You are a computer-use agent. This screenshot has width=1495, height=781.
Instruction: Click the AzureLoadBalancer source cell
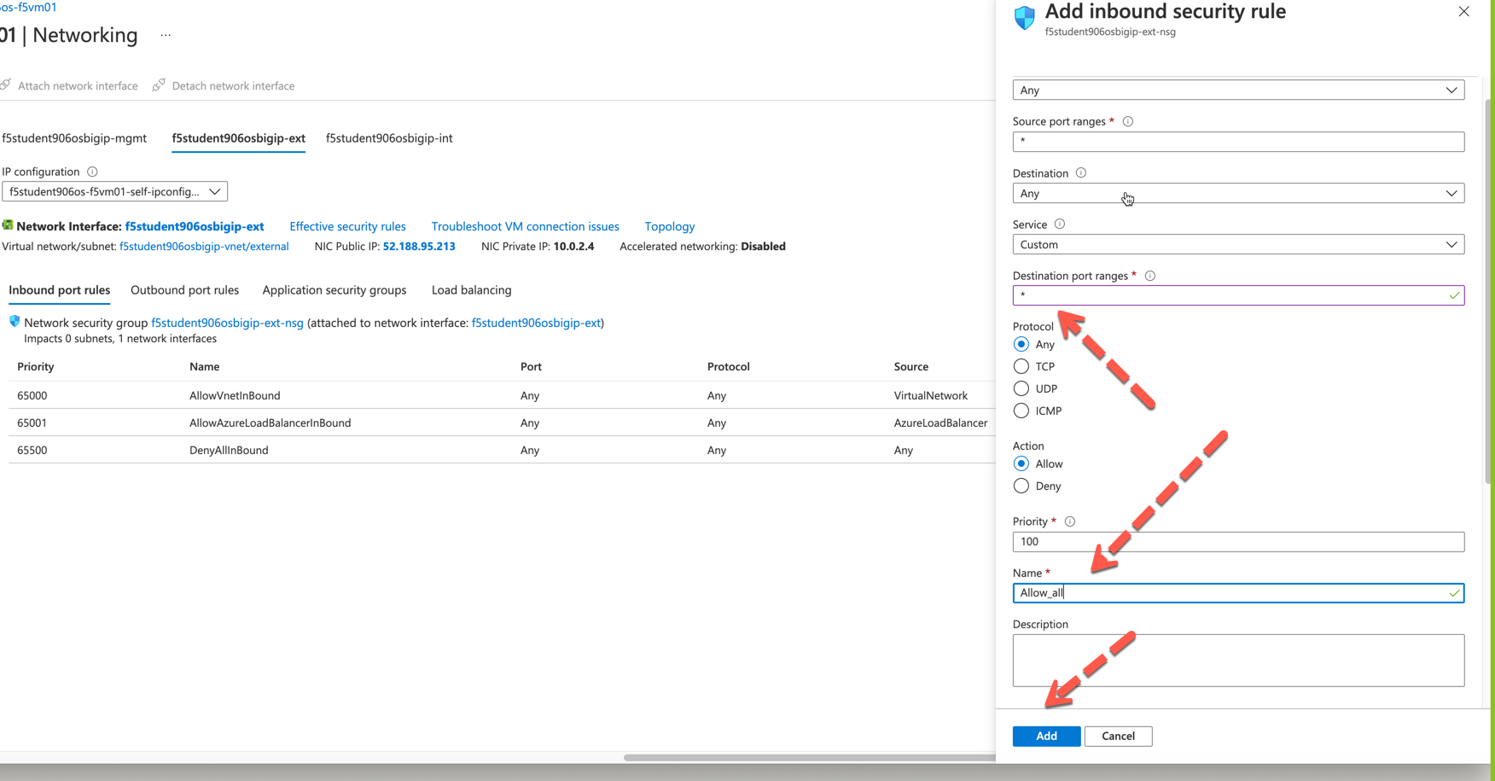[x=940, y=423]
